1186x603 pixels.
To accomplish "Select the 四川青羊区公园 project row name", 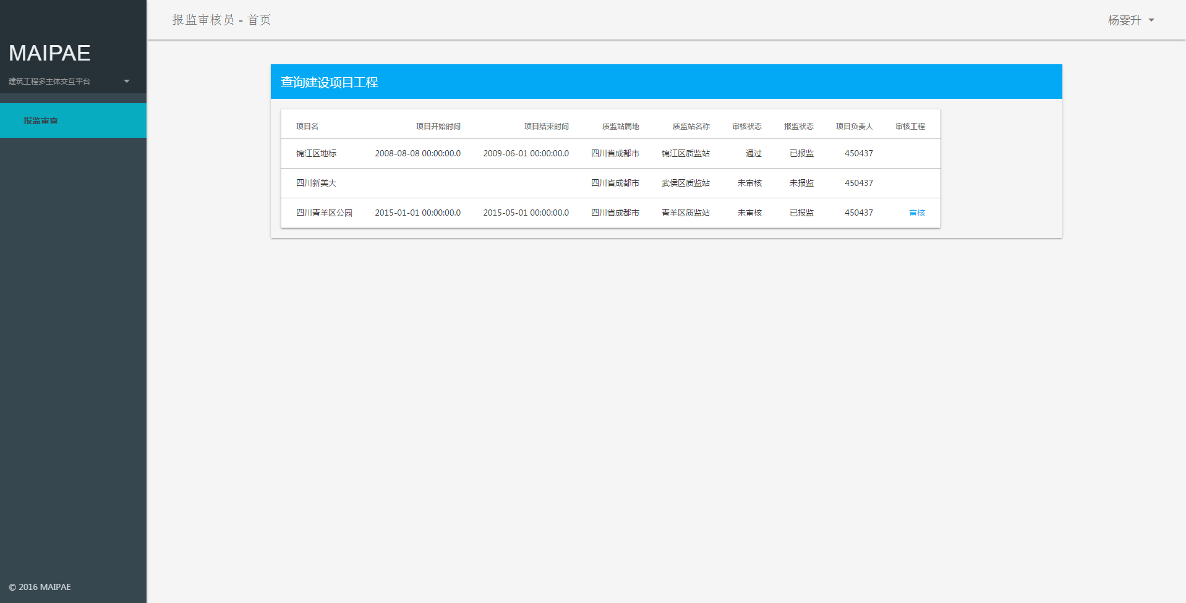I will (324, 213).
